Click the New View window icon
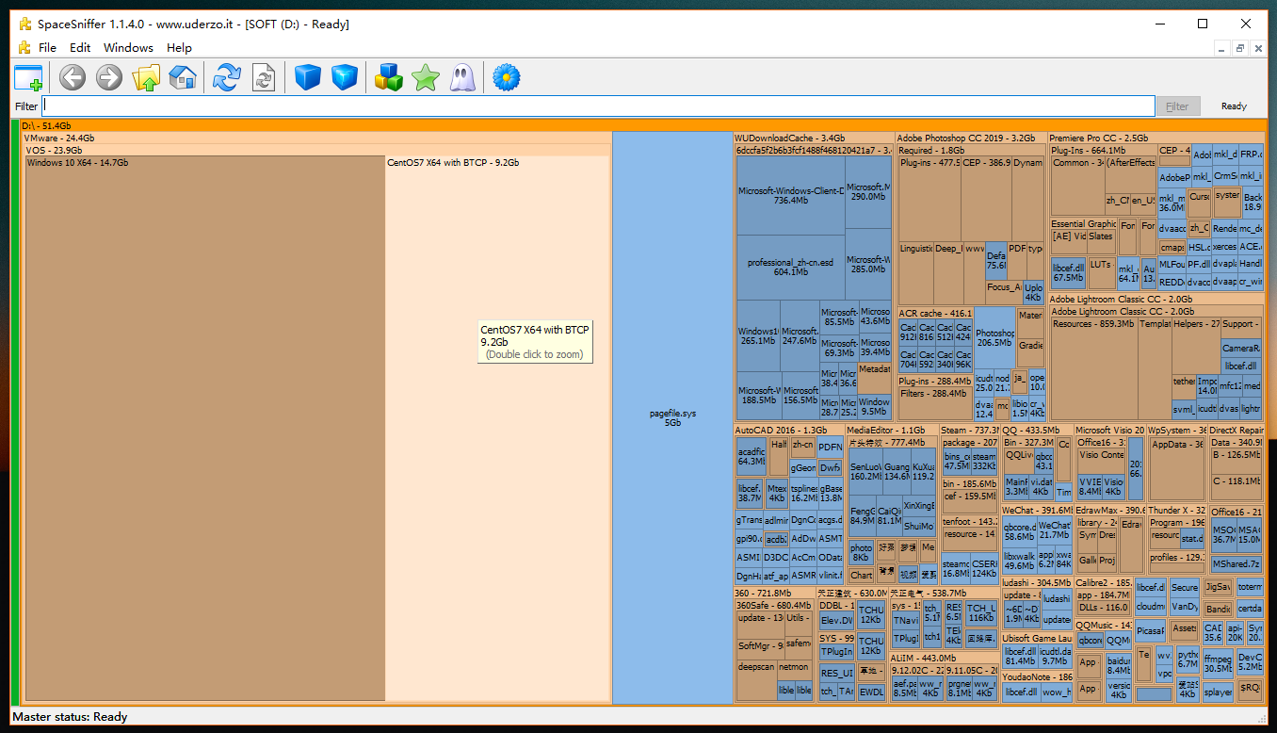 click(x=29, y=77)
